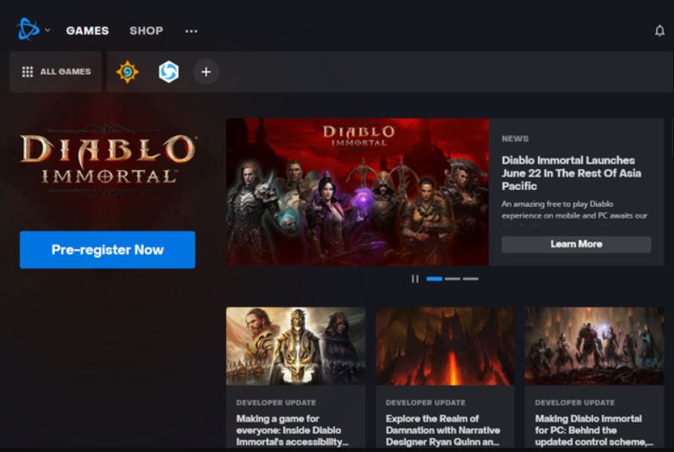Add a game with the plus button

(x=205, y=72)
